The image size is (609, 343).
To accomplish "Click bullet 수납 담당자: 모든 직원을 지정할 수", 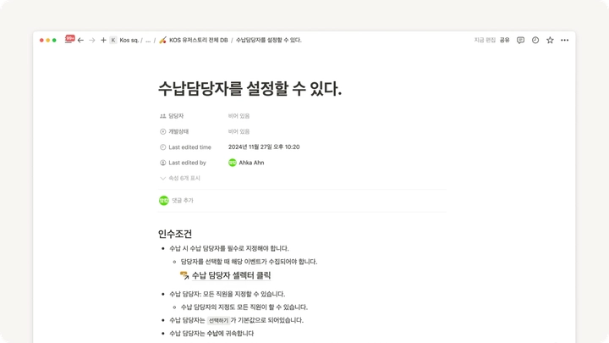I will (x=228, y=294).
